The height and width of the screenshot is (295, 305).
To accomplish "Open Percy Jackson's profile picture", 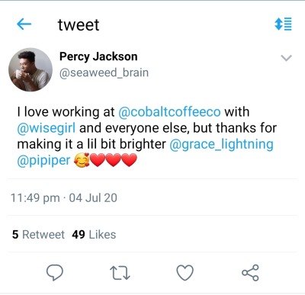I will click(x=30, y=69).
